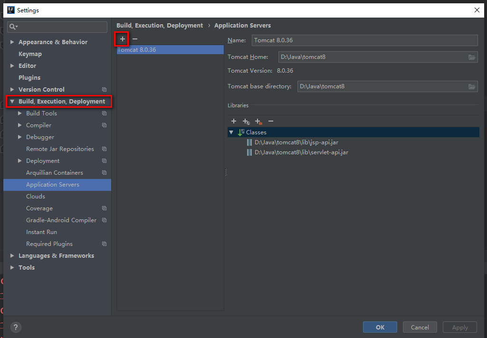Remove the selected library entry
Image resolution: width=487 pixels, height=338 pixels.
[x=271, y=121]
